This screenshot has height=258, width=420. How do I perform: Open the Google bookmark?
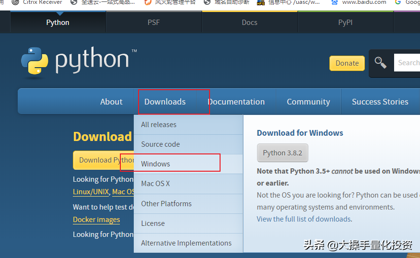(408, 2)
